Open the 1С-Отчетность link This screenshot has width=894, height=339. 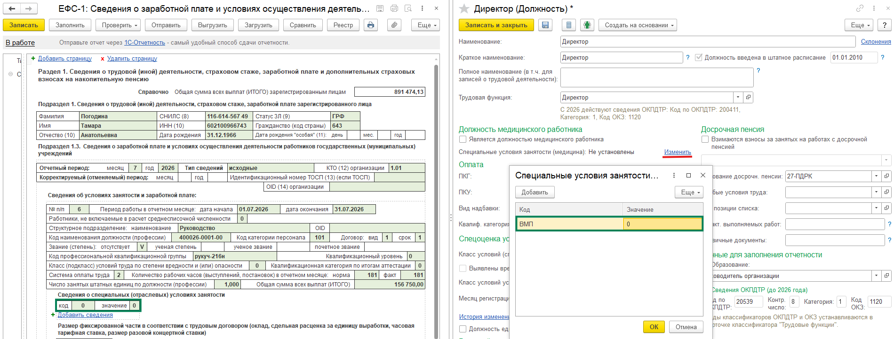pos(144,42)
